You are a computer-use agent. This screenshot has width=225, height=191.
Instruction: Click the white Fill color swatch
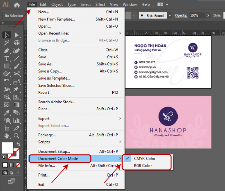[7, 147]
